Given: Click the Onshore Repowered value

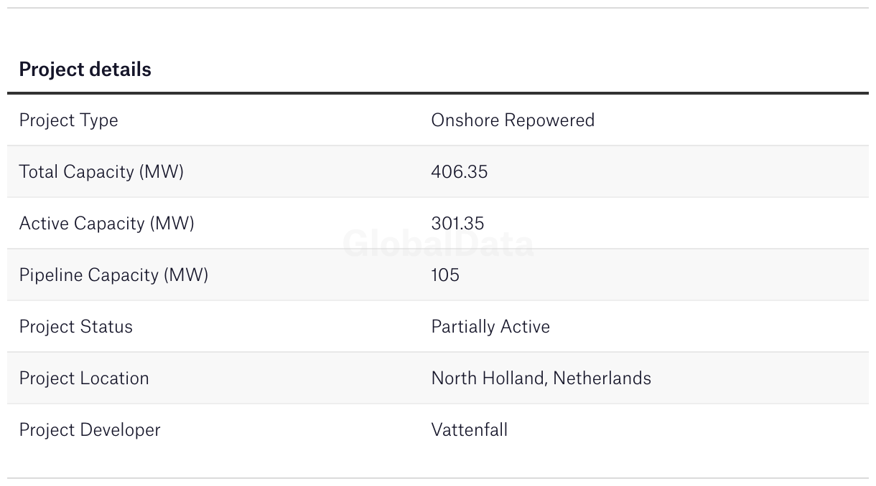Looking at the screenshot, I should [513, 120].
